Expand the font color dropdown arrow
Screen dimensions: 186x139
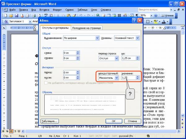click(x=167, y=22)
